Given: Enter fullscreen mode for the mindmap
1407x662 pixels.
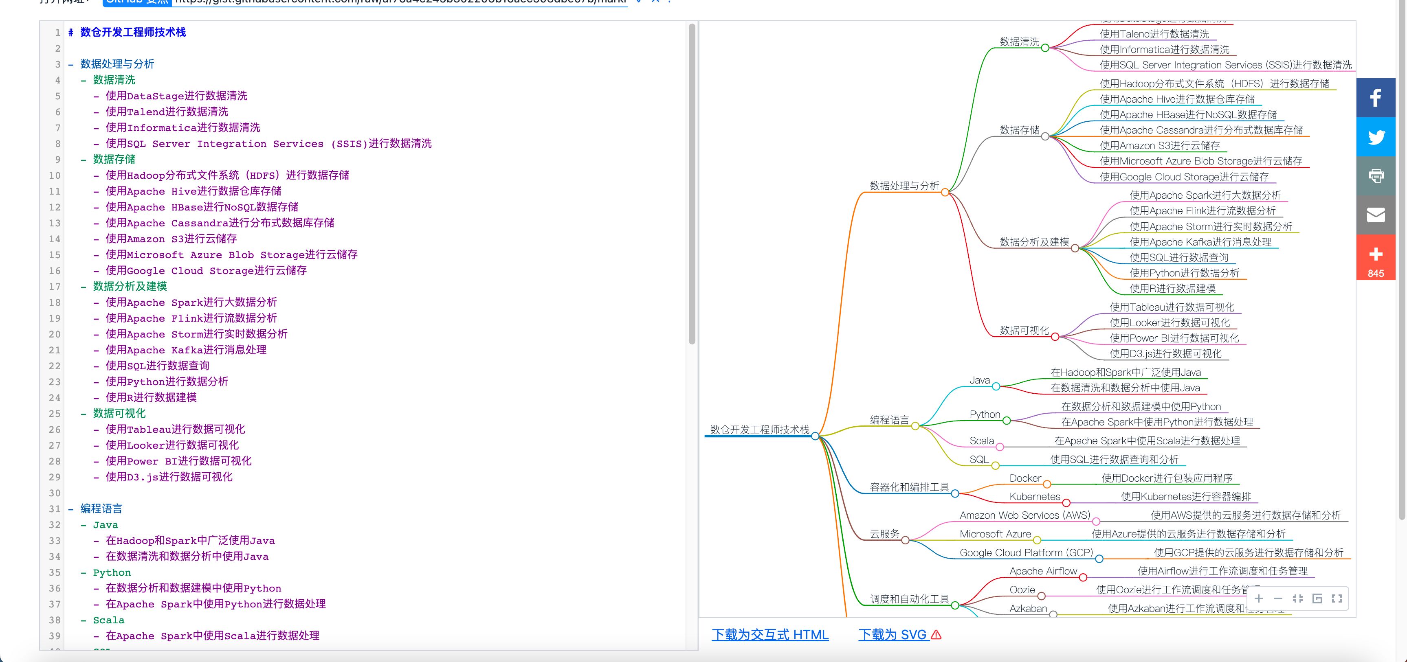Looking at the screenshot, I should [1337, 599].
